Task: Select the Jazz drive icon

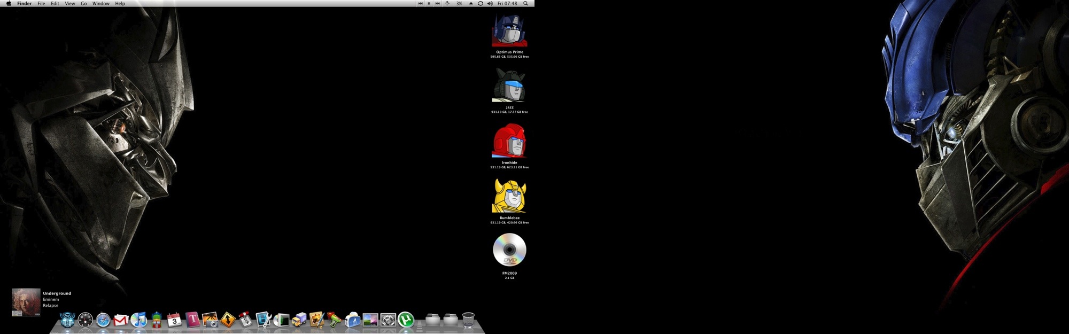Action: pos(509,86)
